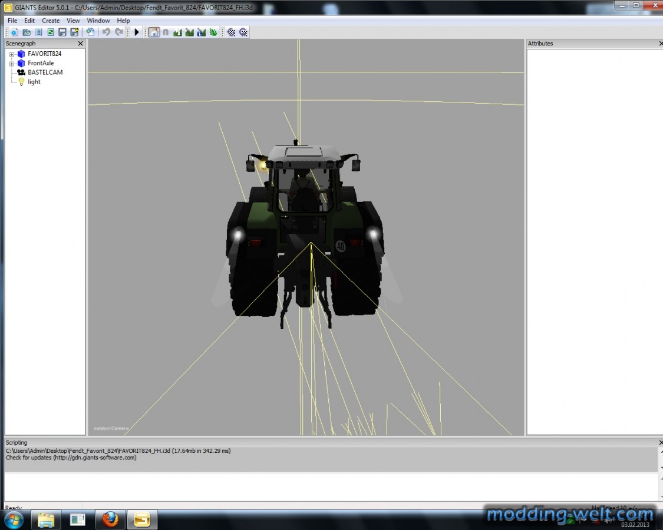Open Windows Explorer from the taskbar
The image size is (663, 530).
pos(46,519)
